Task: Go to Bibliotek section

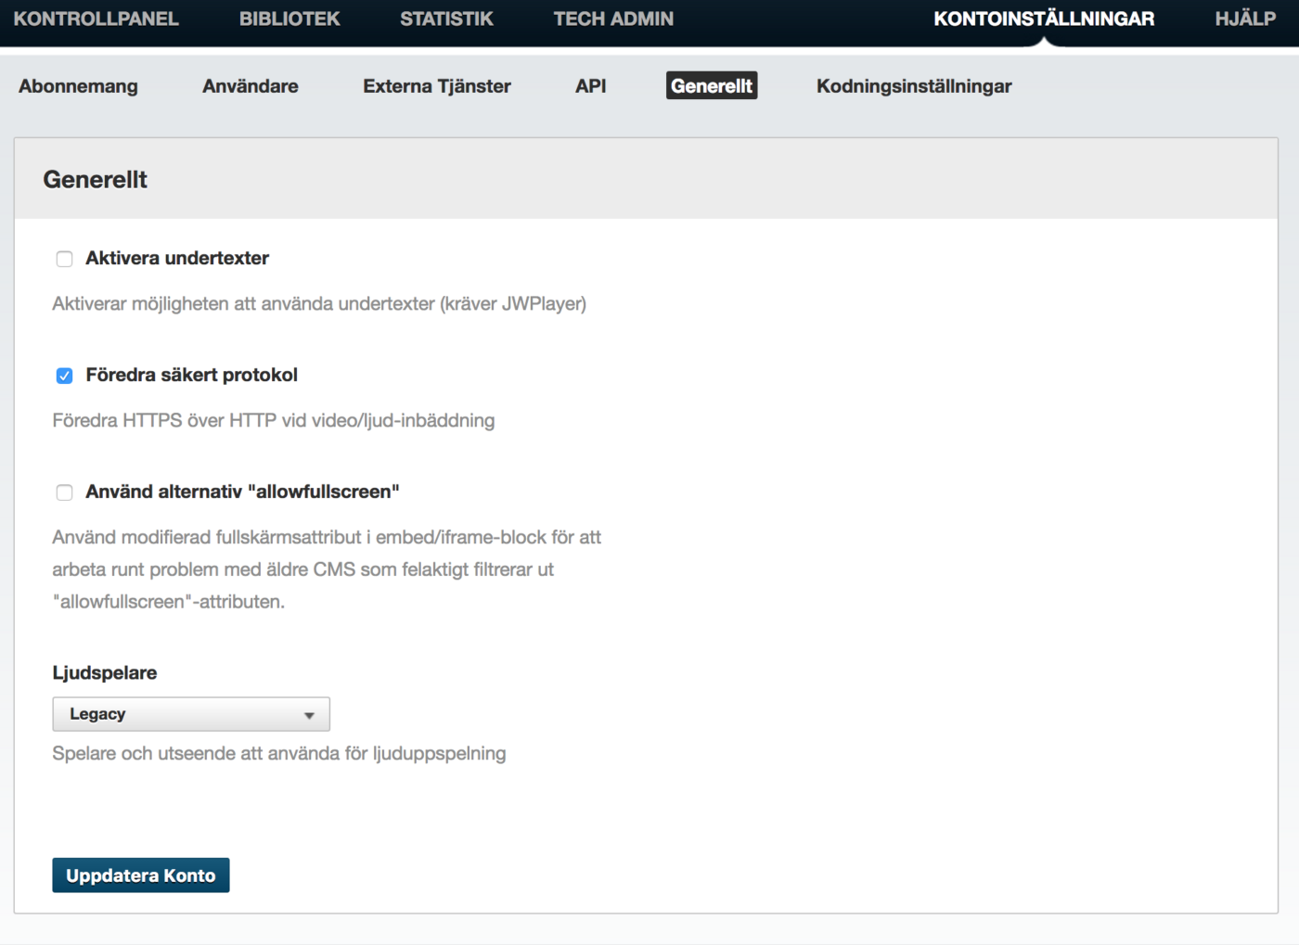Action: [x=289, y=19]
